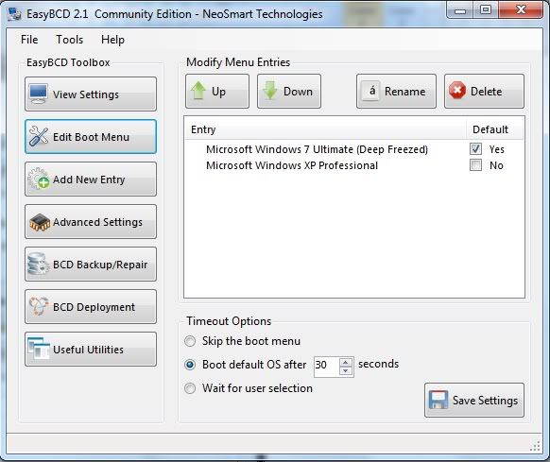The height and width of the screenshot is (462, 550).
Task: Open BCD Deployment icon
Action: point(39,306)
